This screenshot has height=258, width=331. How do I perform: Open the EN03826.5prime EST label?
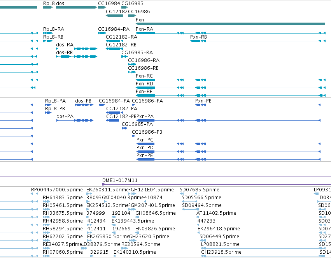(155, 229)
